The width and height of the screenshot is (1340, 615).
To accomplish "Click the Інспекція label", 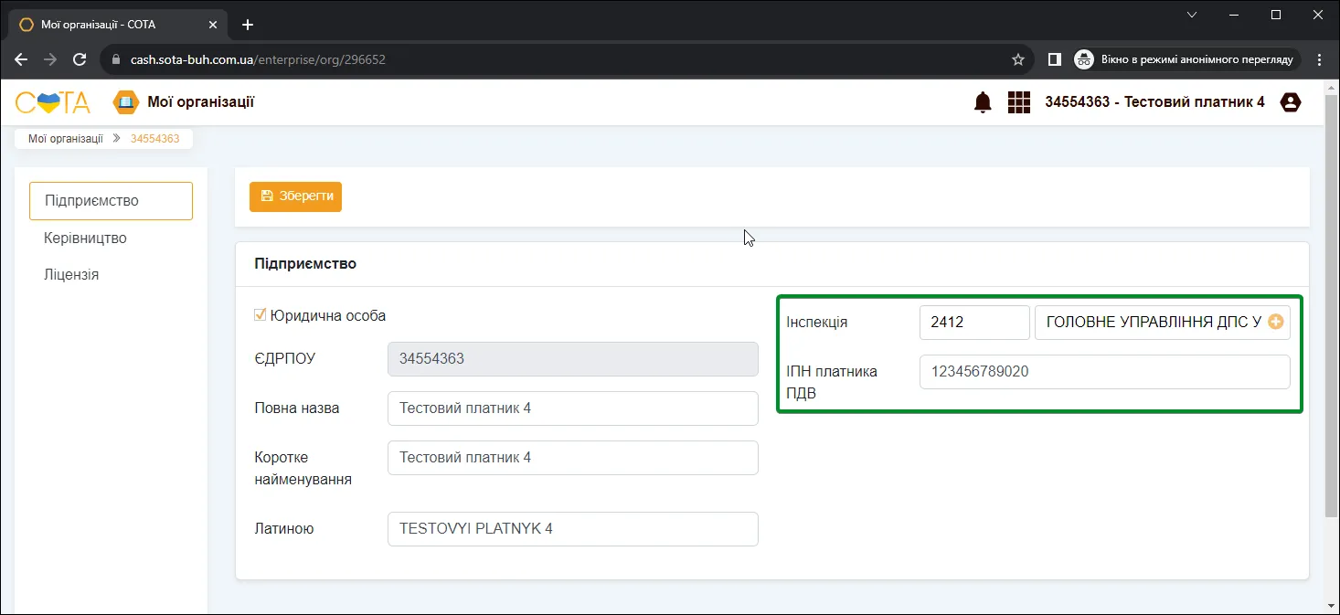I will [x=817, y=323].
